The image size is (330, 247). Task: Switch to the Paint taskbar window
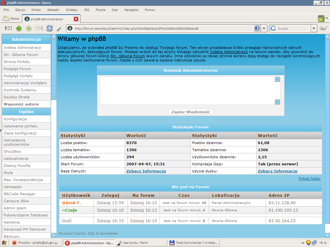(x=141, y=243)
